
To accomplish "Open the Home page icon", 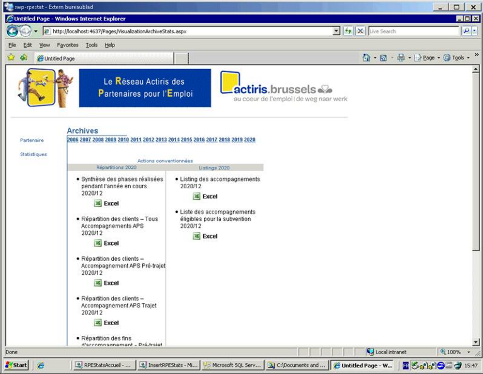I will [366, 58].
